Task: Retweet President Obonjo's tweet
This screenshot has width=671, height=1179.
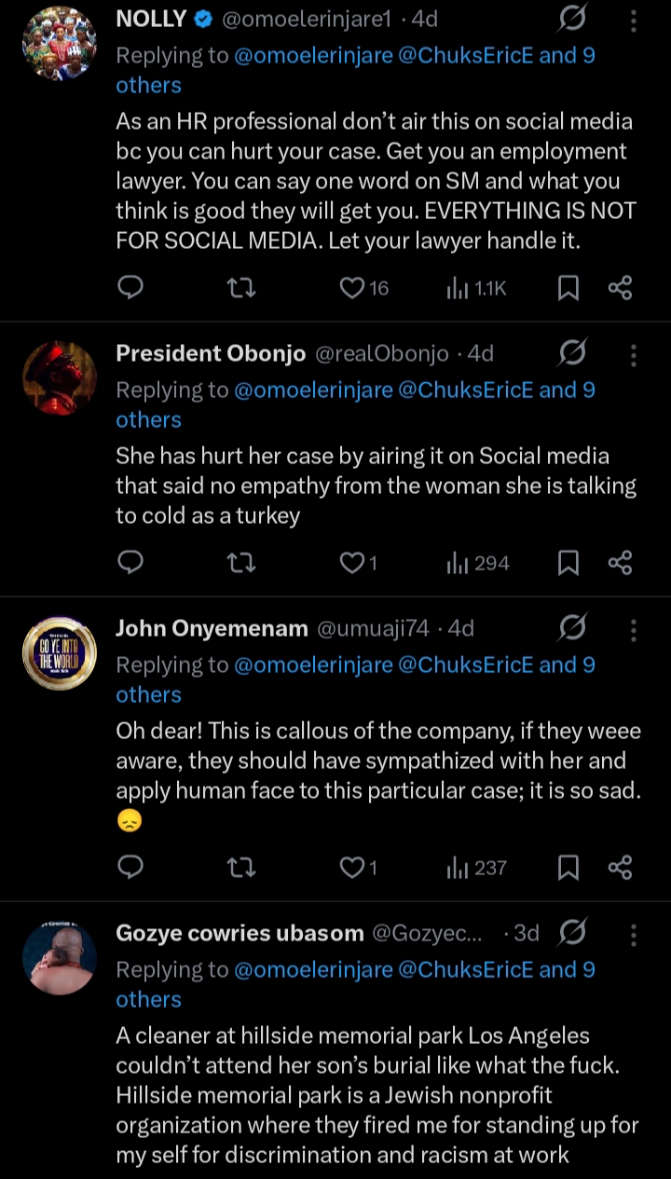Action: point(241,563)
